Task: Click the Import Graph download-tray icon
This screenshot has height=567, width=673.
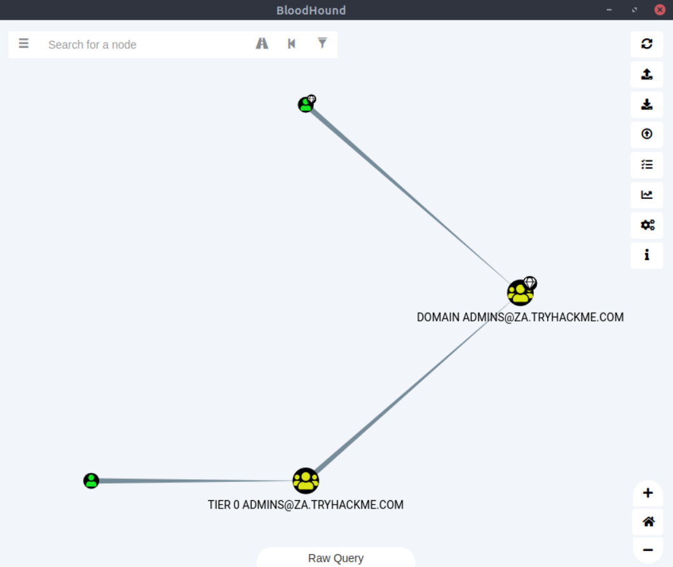Action: (647, 104)
